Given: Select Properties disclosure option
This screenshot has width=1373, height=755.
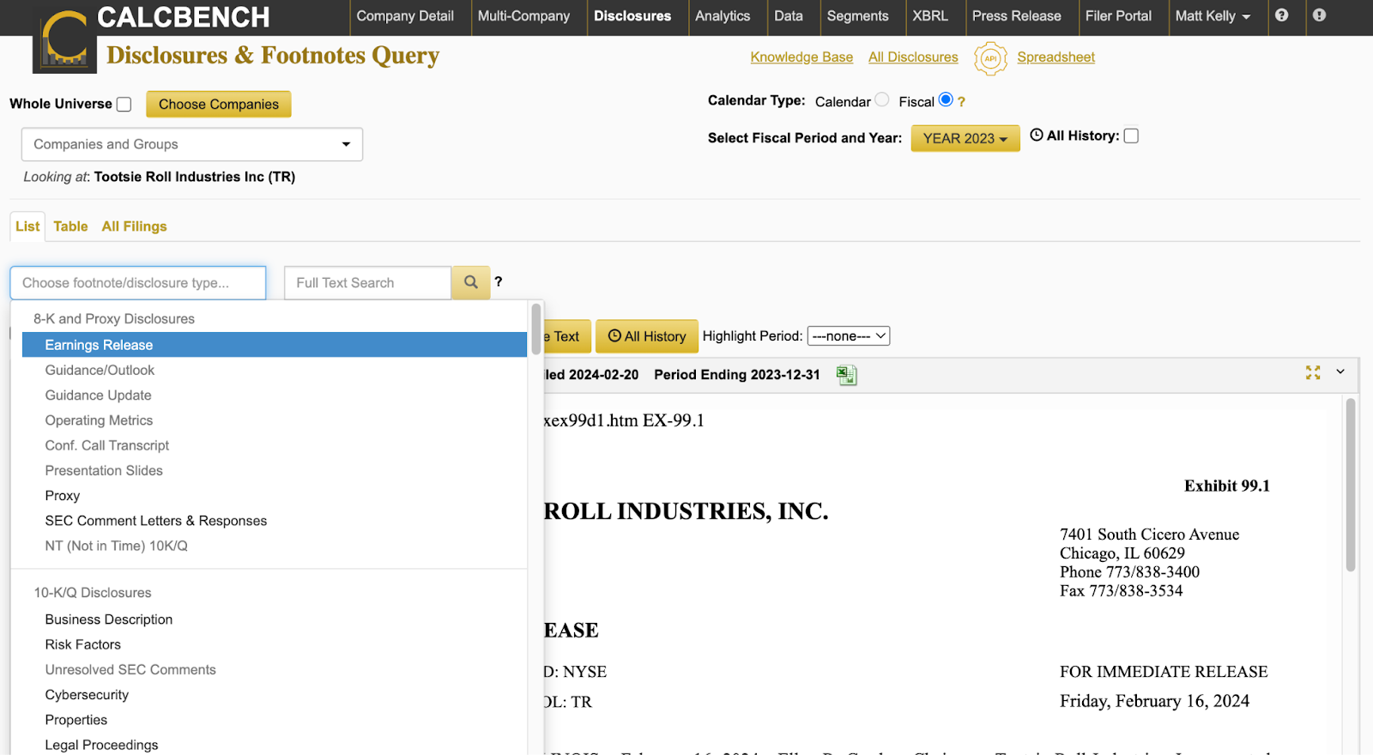Looking at the screenshot, I should (x=275, y=720).
